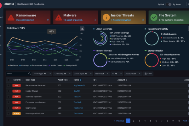This screenshot has width=189, height=126.
Task: Tick the select-all checkbox in table header
Action: 9,80
